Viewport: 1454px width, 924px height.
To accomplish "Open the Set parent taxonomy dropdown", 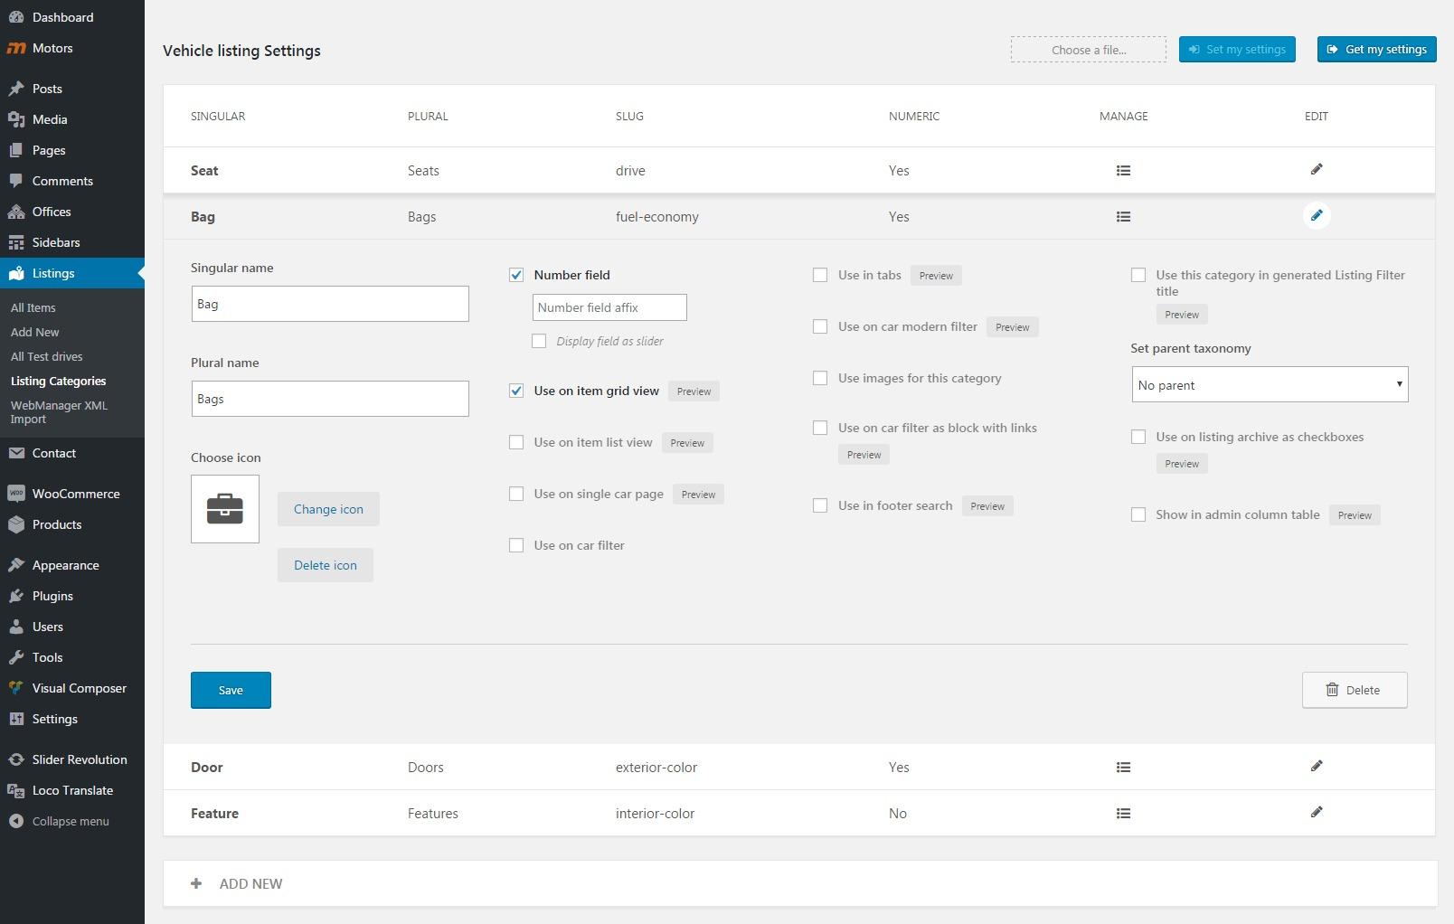I will click(1269, 385).
